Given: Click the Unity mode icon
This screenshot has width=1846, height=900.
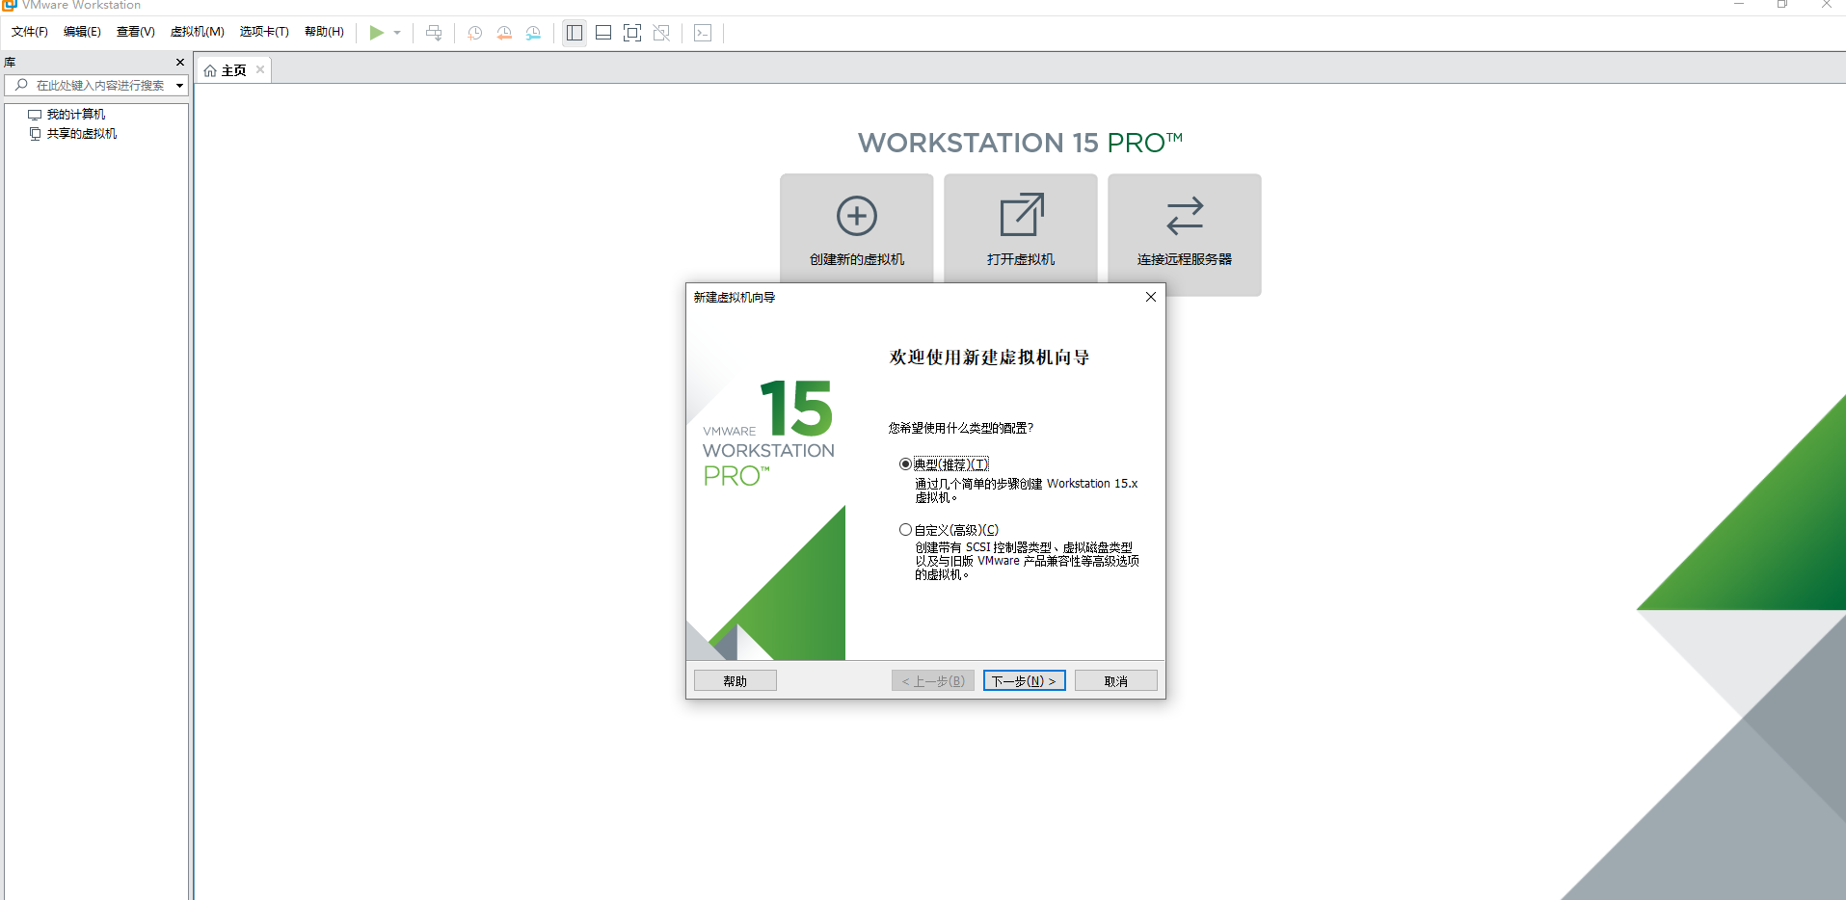Looking at the screenshot, I should (662, 32).
